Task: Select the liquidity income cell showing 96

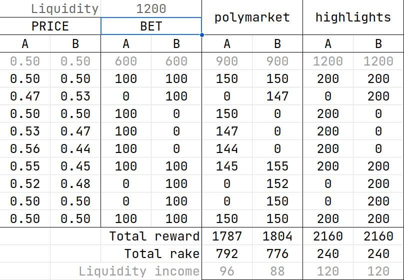Action: pos(226,271)
